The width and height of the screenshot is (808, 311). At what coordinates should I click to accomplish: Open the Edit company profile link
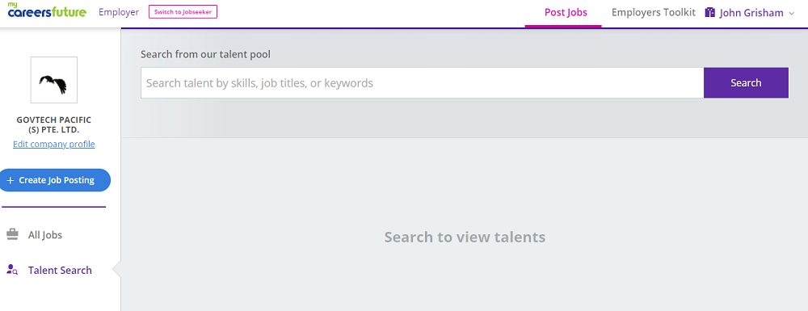54,144
